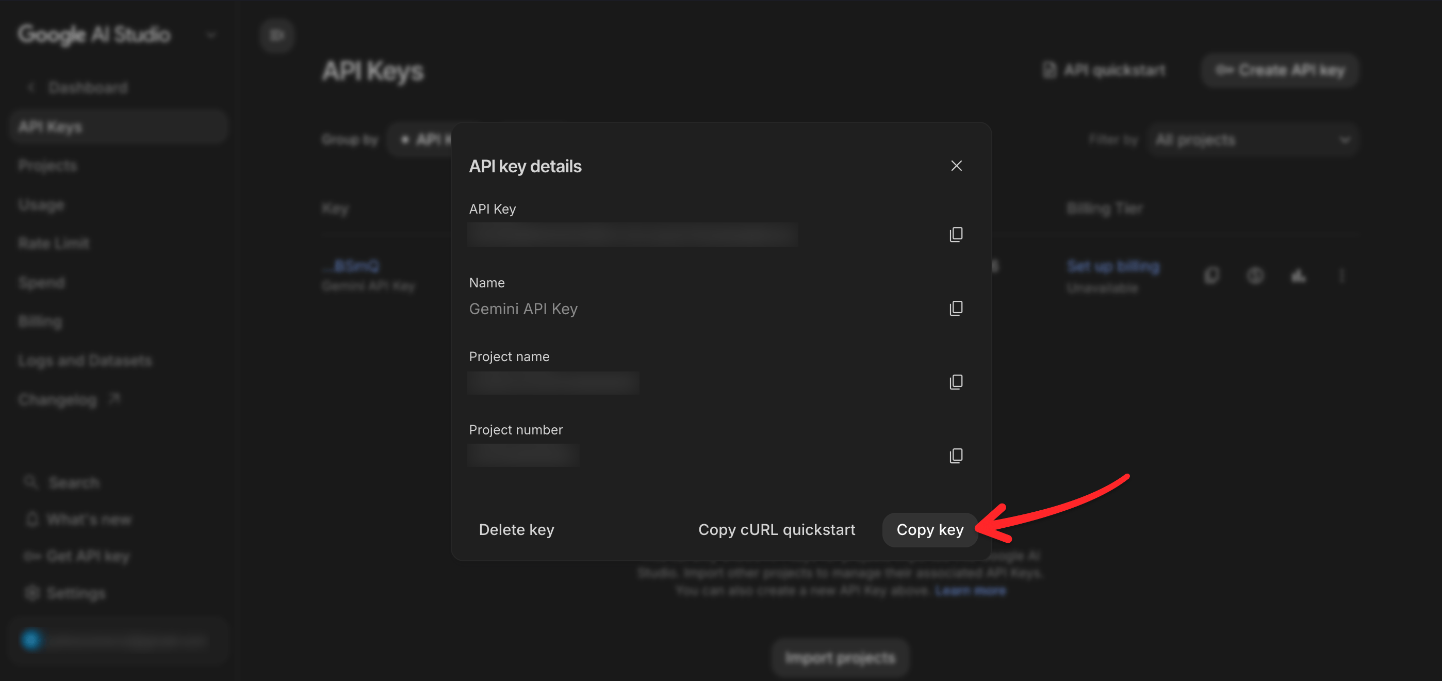This screenshot has height=681, width=1442.
Task: Select the redacted API Key value field
Action: [632, 234]
